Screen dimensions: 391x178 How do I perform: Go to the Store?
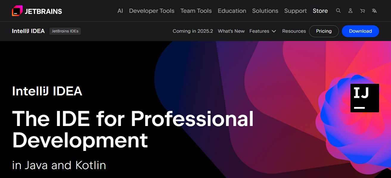(320, 11)
